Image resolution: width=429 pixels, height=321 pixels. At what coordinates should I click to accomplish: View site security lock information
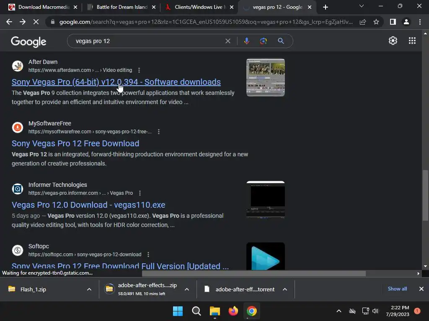52,22
